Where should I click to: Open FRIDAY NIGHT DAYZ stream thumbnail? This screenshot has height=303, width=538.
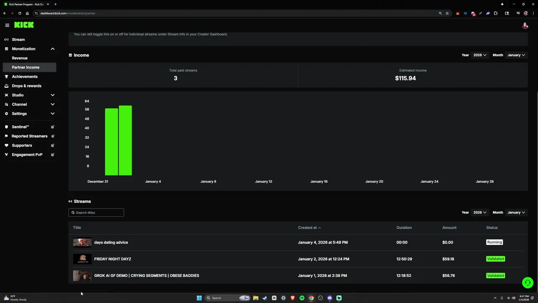tap(82, 259)
